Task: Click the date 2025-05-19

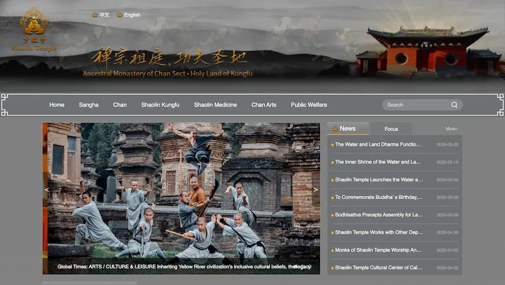Action: coord(448,162)
